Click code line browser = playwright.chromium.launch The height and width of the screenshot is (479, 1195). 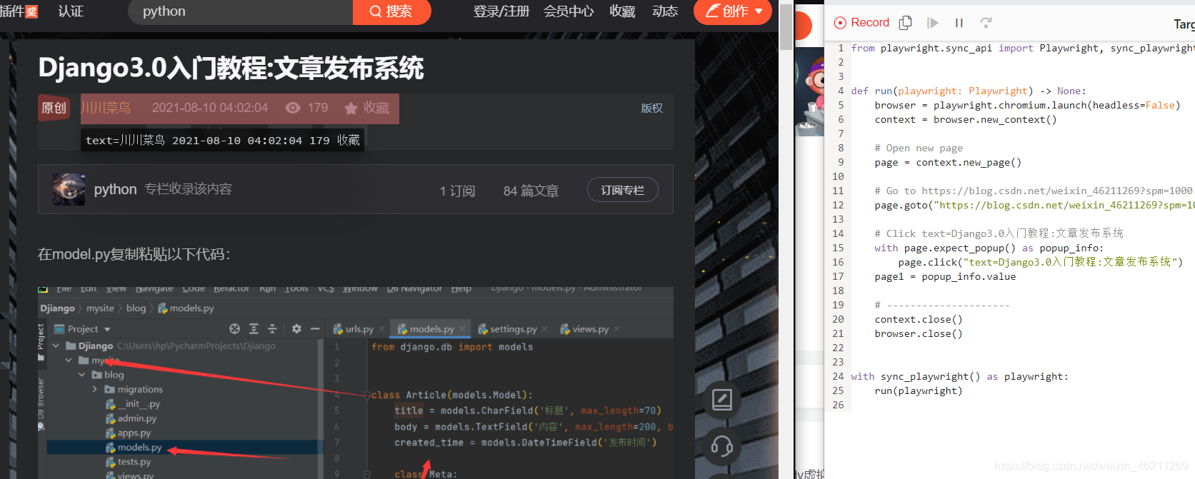coord(1027,105)
